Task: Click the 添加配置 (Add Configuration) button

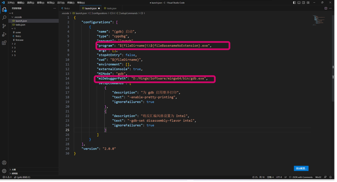Action: coord(301,169)
